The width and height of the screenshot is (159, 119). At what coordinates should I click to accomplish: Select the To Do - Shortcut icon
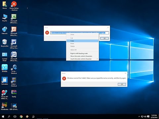(x=14, y=69)
